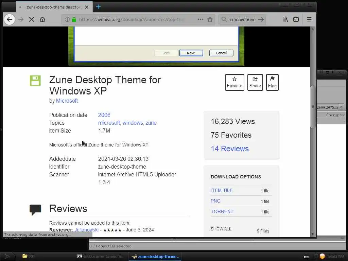This screenshot has height=261, width=348.
Task: Click the Reviews speech bubble icon
Action: click(x=35, y=210)
